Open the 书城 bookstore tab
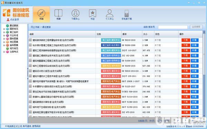 click(x=41, y=14)
